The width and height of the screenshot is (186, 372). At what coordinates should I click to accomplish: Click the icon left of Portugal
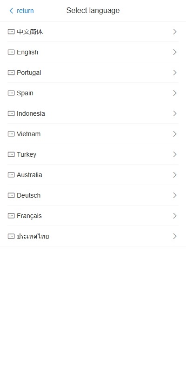(11, 73)
